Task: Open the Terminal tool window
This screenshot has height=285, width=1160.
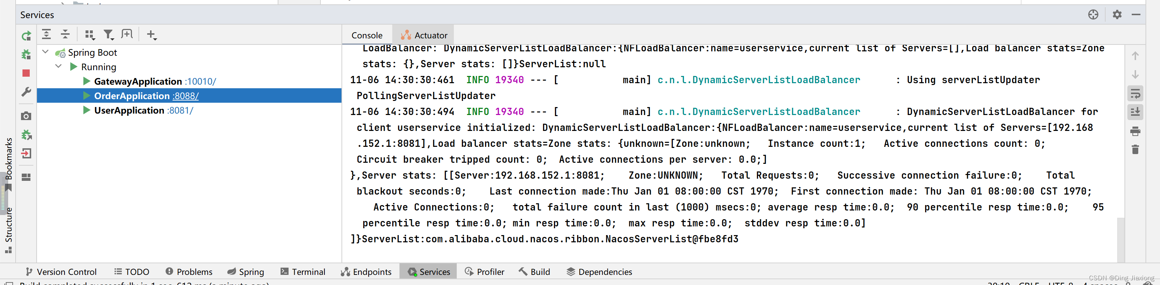Action: coord(303,272)
